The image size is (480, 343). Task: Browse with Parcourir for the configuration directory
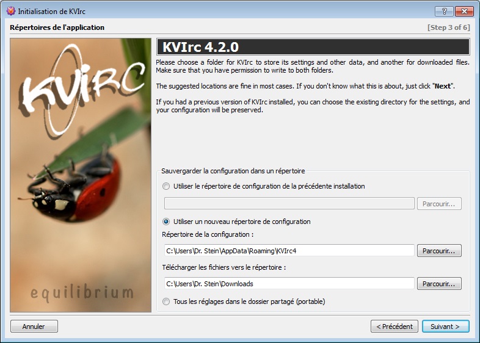tap(438, 250)
